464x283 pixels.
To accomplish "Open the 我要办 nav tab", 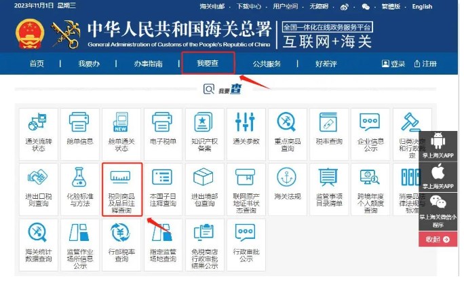I will point(89,64).
